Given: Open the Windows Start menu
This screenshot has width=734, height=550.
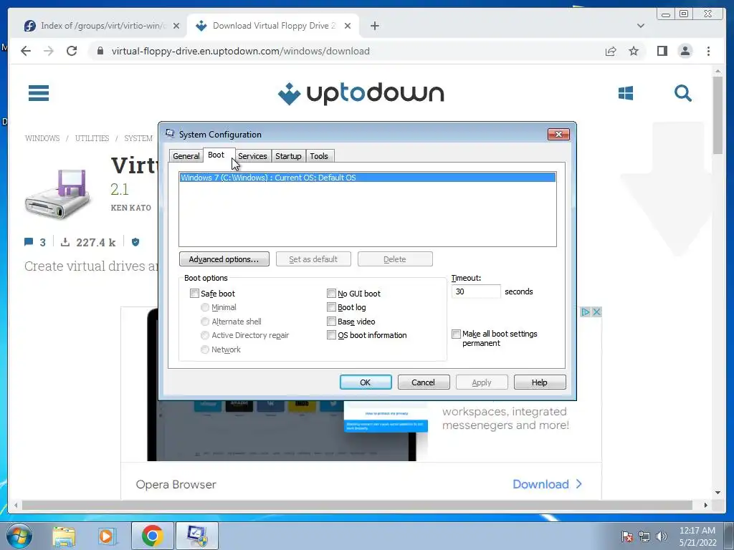Looking at the screenshot, I should tap(19, 536).
